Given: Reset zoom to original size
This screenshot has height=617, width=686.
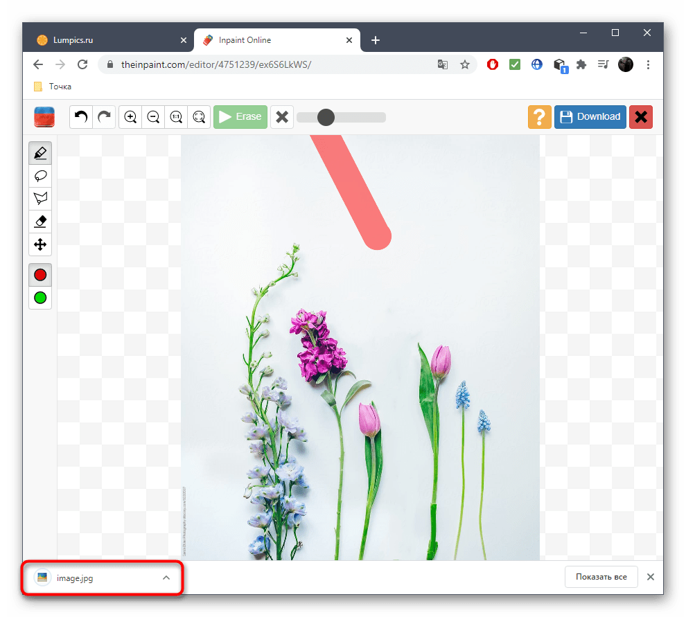Looking at the screenshot, I should click(x=176, y=117).
